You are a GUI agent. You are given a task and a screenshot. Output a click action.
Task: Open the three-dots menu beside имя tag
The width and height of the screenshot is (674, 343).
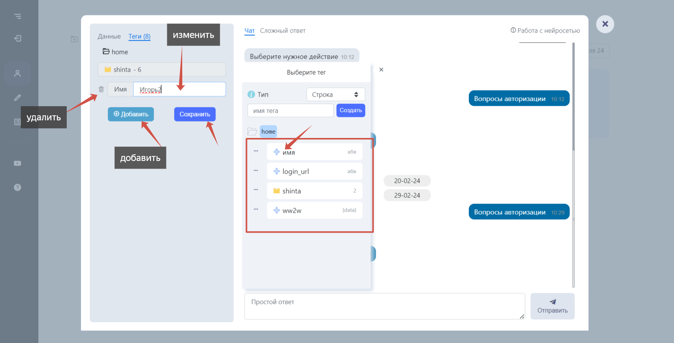[x=256, y=151]
